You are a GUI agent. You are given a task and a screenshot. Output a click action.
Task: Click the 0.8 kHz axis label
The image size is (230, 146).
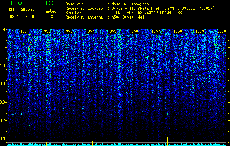coord(3,102)
